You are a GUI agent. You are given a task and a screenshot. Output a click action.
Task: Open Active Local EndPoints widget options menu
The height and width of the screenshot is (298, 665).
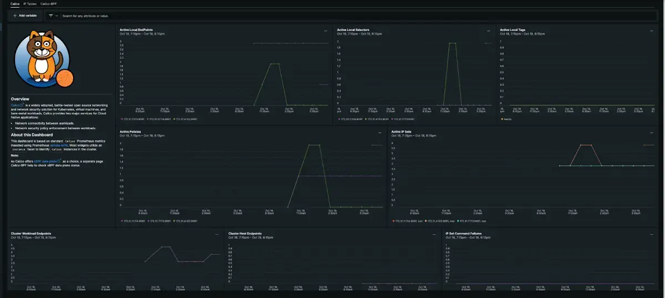(x=325, y=30)
